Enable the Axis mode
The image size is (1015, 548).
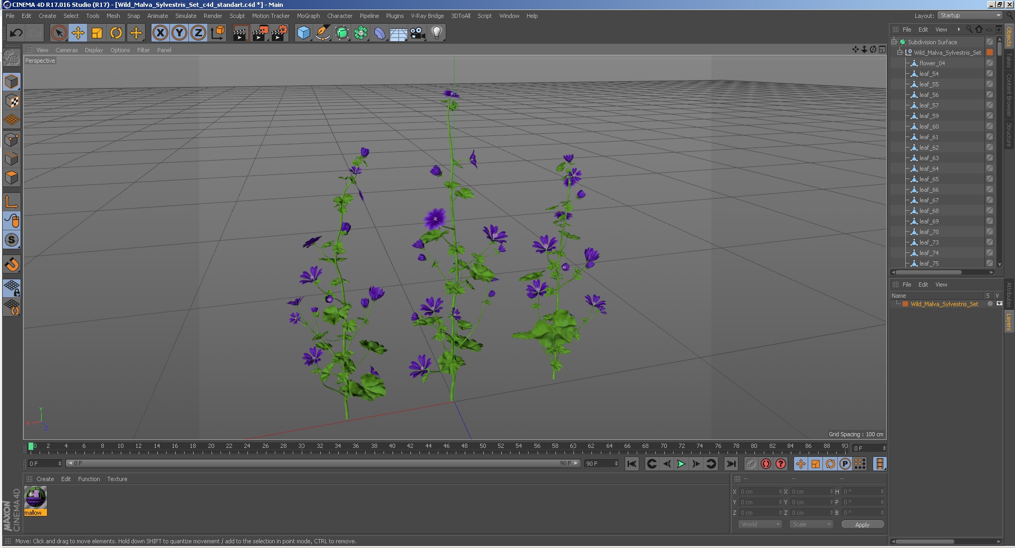(12, 202)
